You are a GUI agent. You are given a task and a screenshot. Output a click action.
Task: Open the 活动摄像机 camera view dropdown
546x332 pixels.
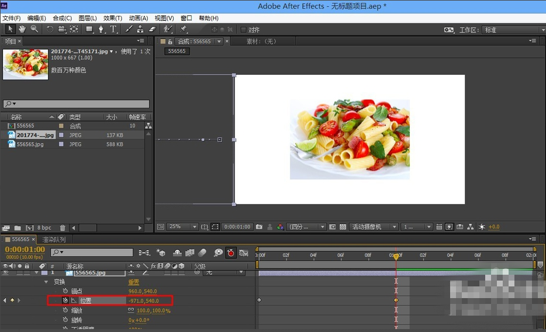click(x=374, y=227)
